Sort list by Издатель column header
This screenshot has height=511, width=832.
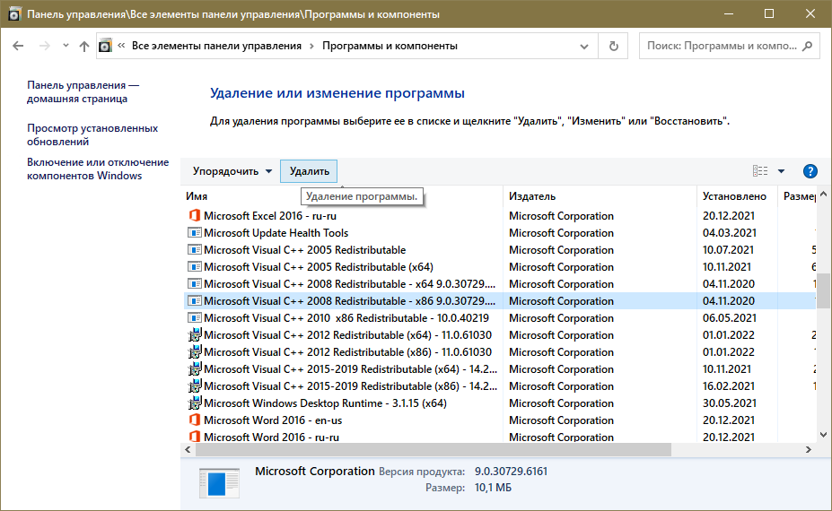pyautogui.click(x=532, y=196)
